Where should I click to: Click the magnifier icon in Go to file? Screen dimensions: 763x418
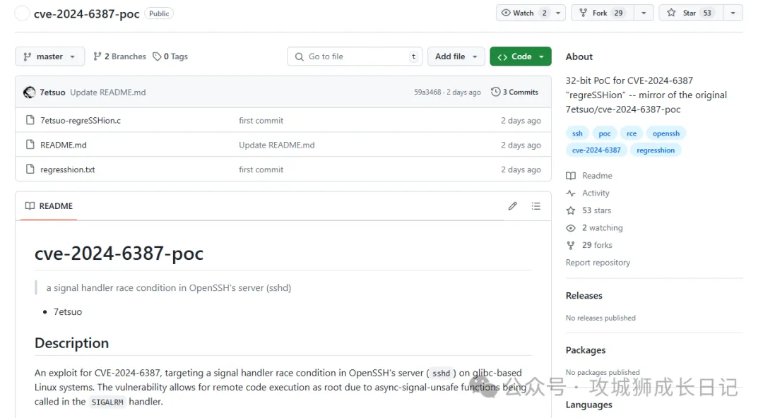[300, 56]
